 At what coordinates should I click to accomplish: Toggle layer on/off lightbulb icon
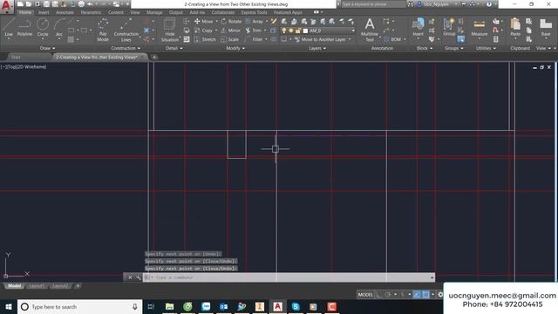[284, 31]
